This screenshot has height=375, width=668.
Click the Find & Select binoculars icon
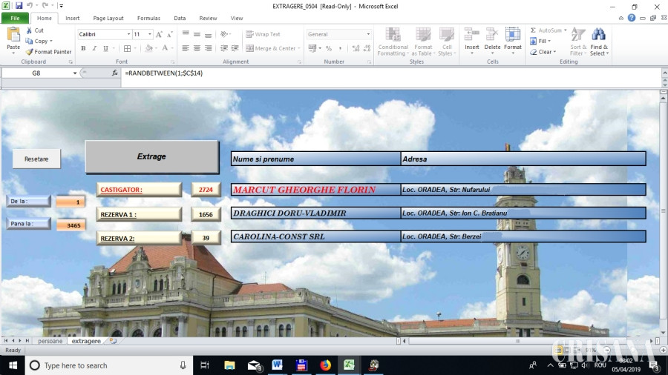click(598, 35)
